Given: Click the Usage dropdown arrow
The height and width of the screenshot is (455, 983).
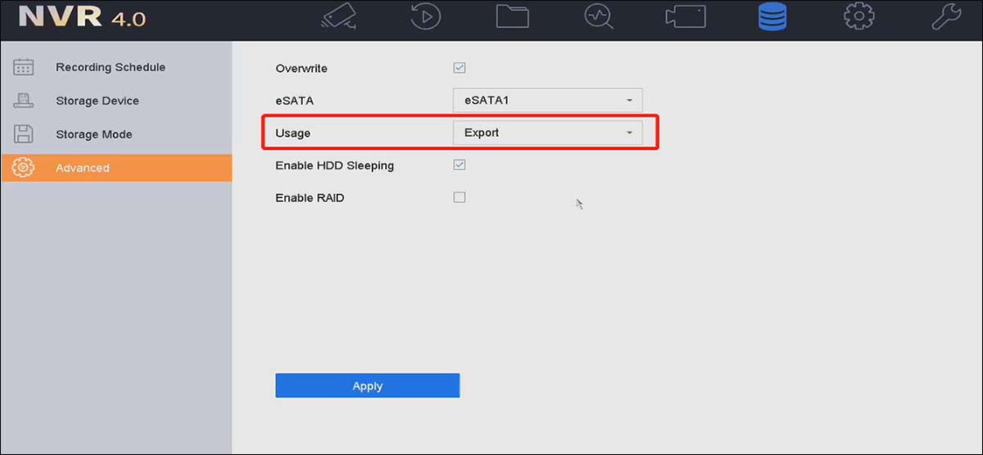Looking at the screenshot, I should click(629, 133).
